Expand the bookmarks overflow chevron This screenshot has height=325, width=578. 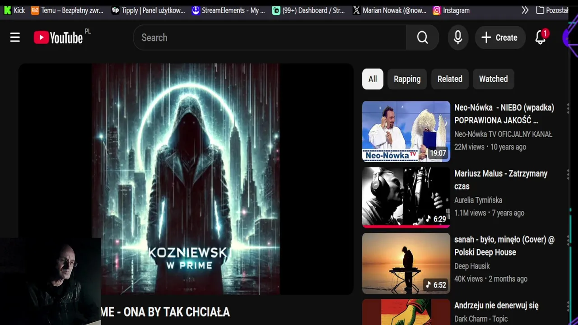pos(525,10)
